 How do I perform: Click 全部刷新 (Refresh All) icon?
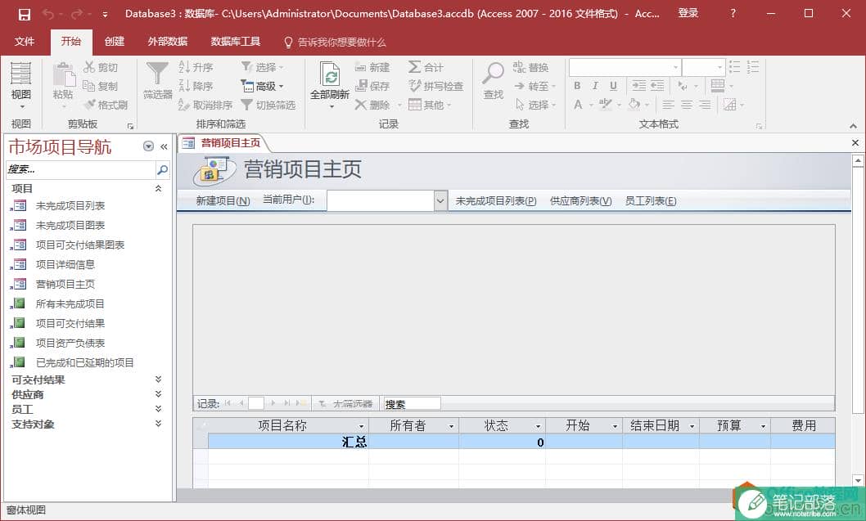coord(330,74)
